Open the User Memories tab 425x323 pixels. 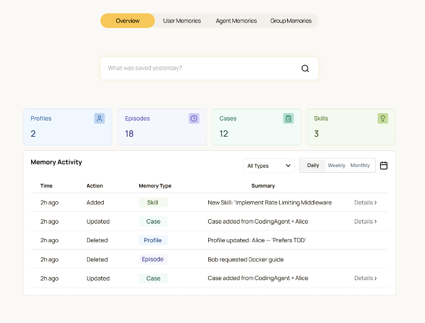182,20
